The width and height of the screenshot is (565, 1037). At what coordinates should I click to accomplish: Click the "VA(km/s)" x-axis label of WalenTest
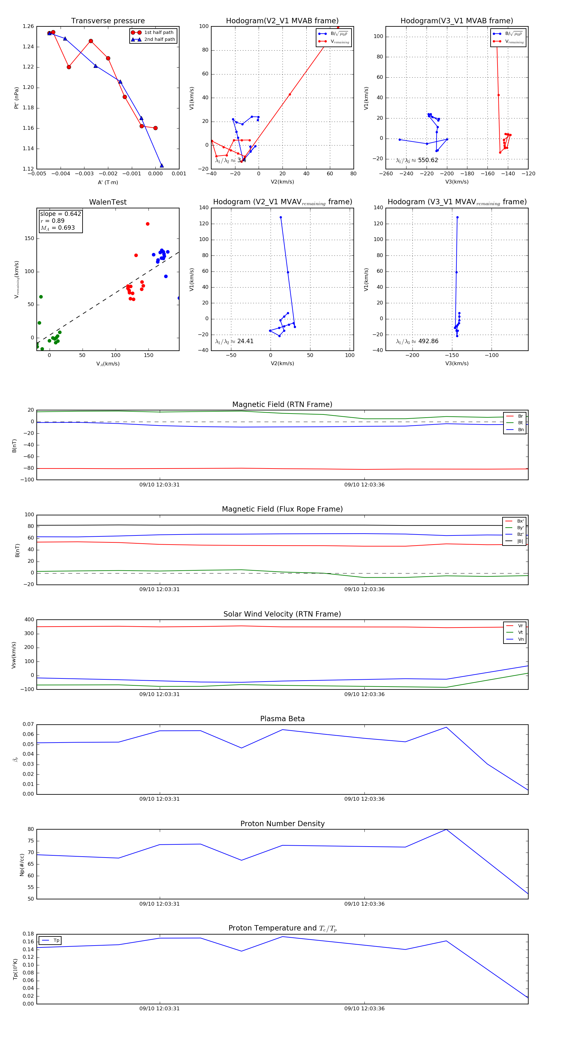coord(108,364)
